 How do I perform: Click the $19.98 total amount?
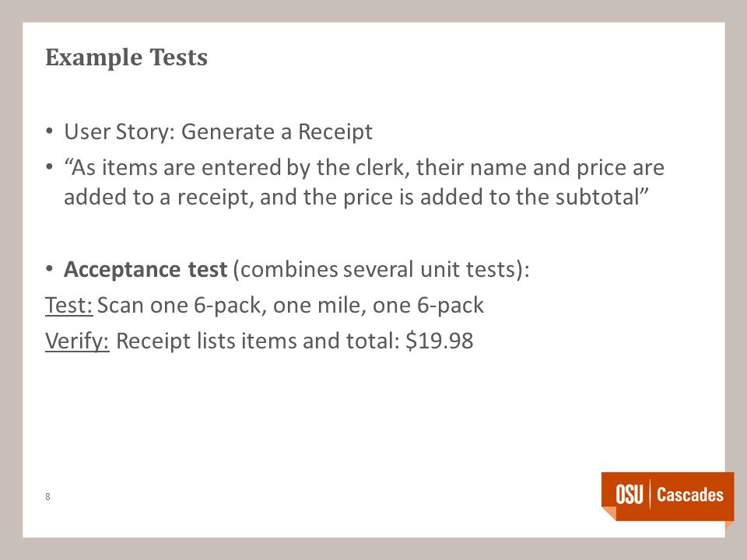pyautogui.click(x=439, y=341)
